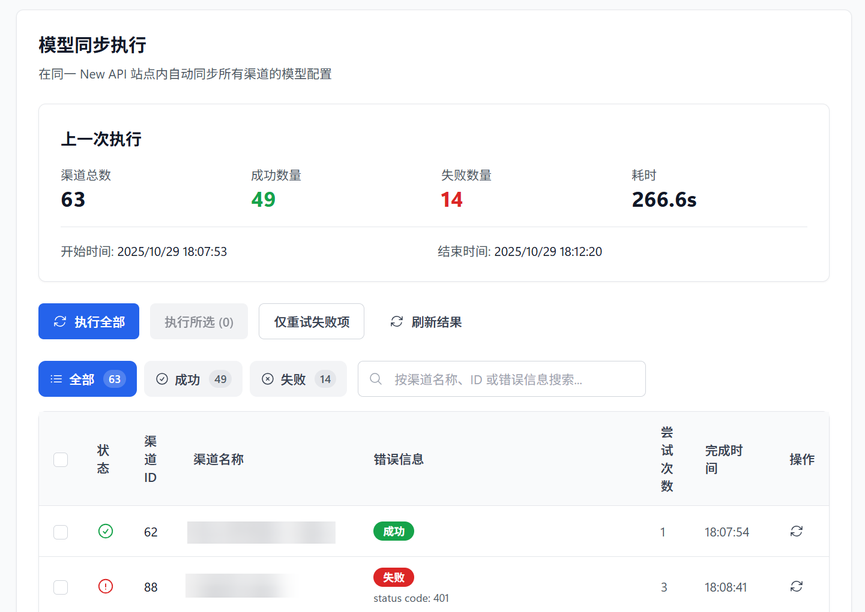
Task: Click the green check status icon on channel 62
Action: [106, 531]
